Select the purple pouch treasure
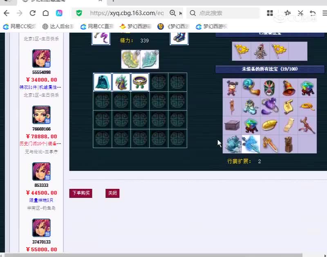The height and width of the screenshot is (257, 327). pos(270,106)
